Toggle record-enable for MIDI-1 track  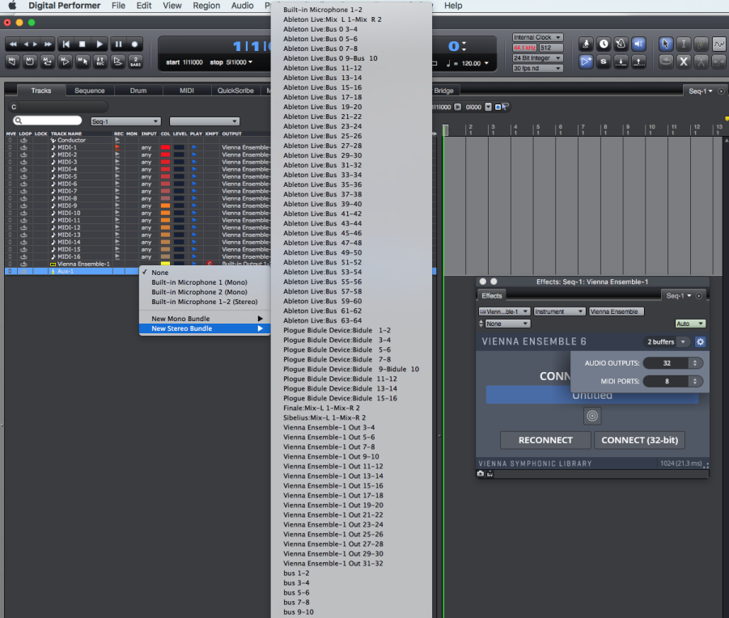pyautogui.click(x=117, y=147)
